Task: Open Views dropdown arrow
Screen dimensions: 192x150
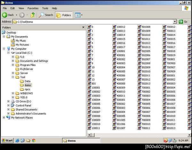Action: point(82,15)
